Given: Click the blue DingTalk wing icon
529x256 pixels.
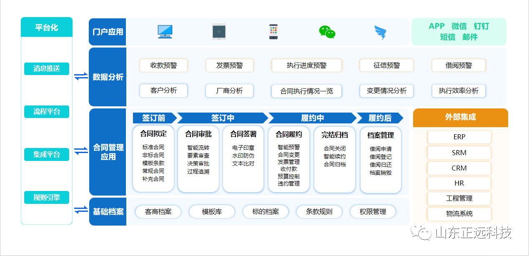Looking at the screenshot, I should (380, 32).
